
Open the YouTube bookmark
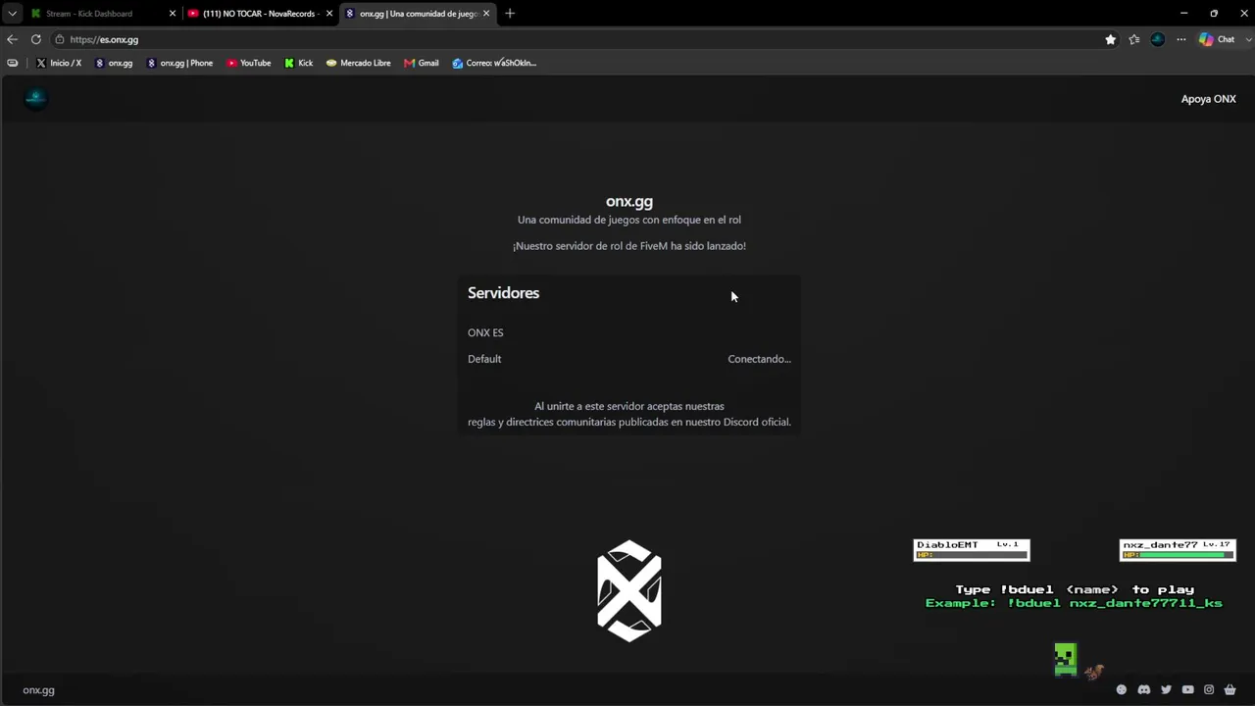pyautogui.click(x=249, y=63)
